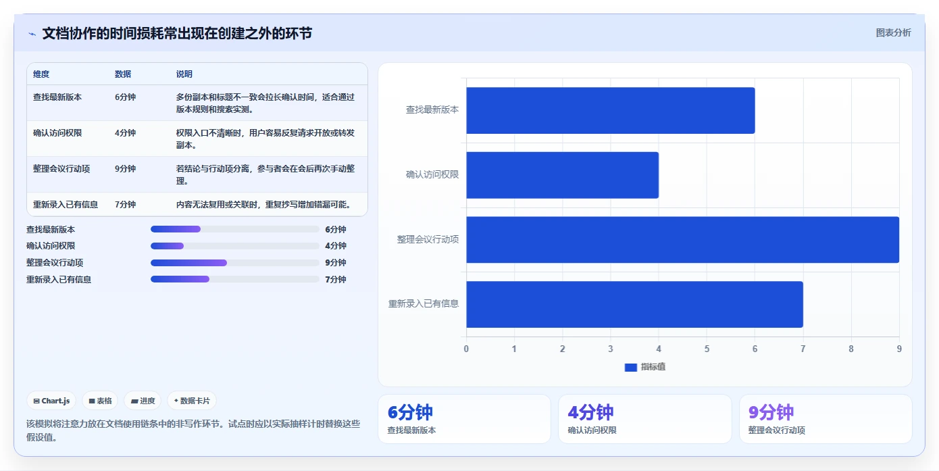Click the 维度 column header

click(x=41, y=74)
